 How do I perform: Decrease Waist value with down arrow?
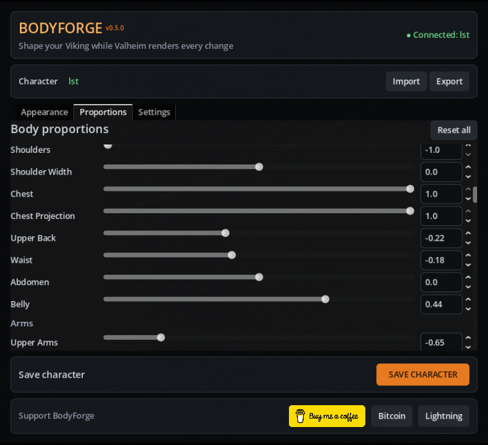[x=468, y=265]
